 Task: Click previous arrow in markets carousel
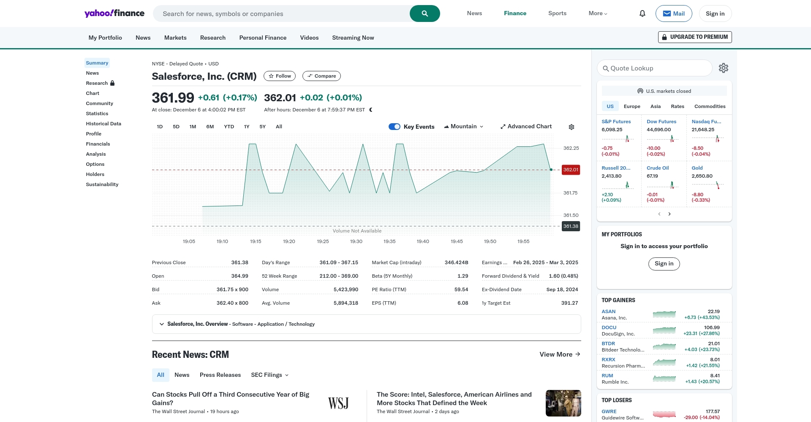point(659,214)
